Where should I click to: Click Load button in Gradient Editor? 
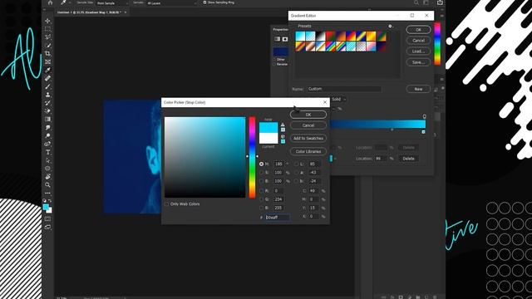tap(418, 51)
